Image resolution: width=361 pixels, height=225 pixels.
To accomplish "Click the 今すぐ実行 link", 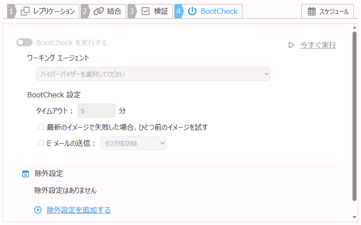I will point(318,45).
